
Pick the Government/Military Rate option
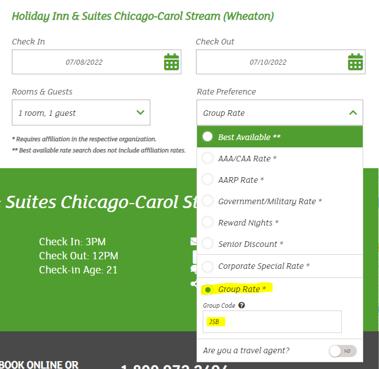click(207, 200)
